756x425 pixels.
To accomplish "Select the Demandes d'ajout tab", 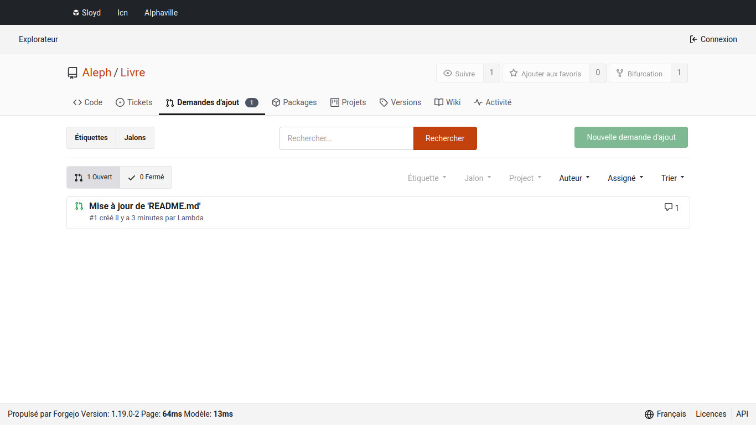I will click(x=212, y=102).
